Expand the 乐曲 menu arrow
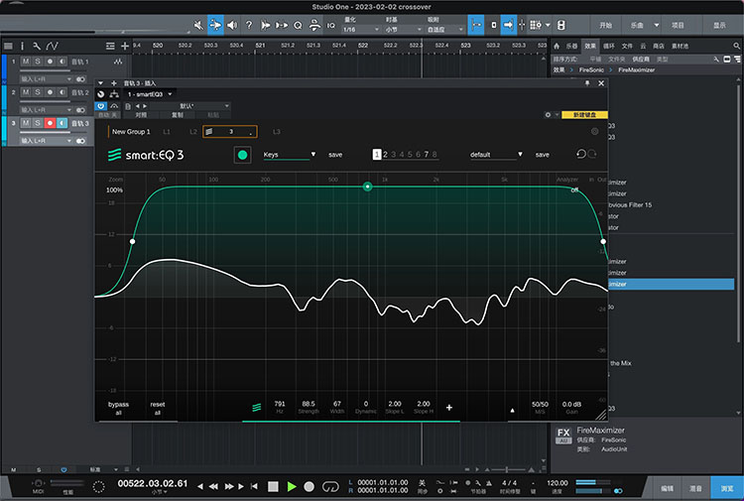Screen dimensions: 744x501 point(657,25)
